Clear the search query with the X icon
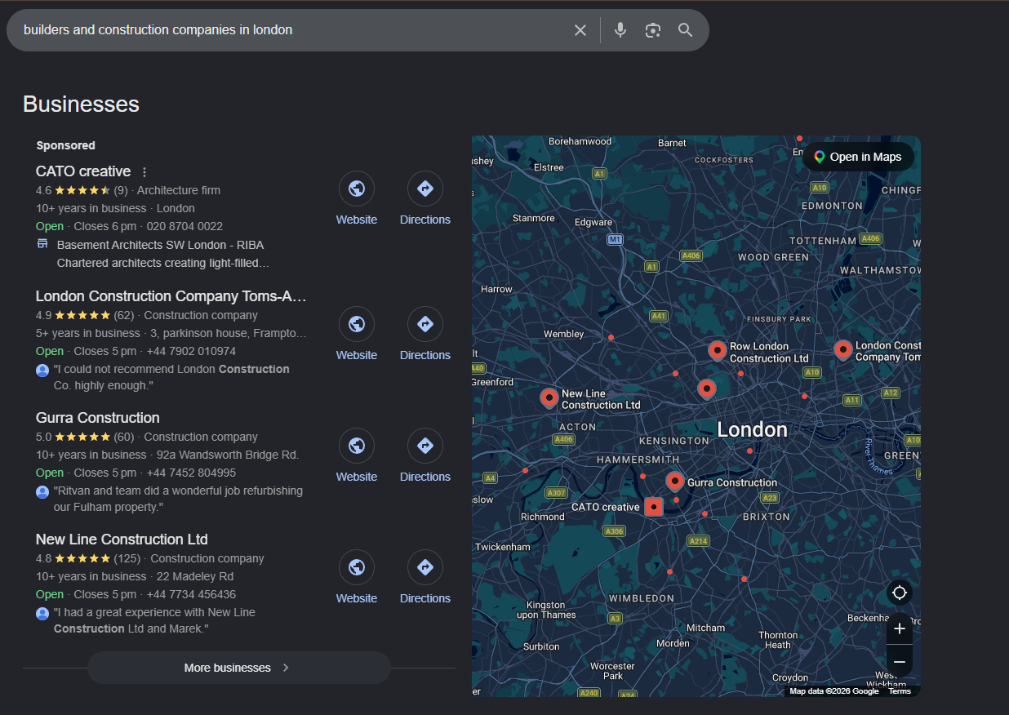This screenshot has height=715, width=1009. coord(580,30)
